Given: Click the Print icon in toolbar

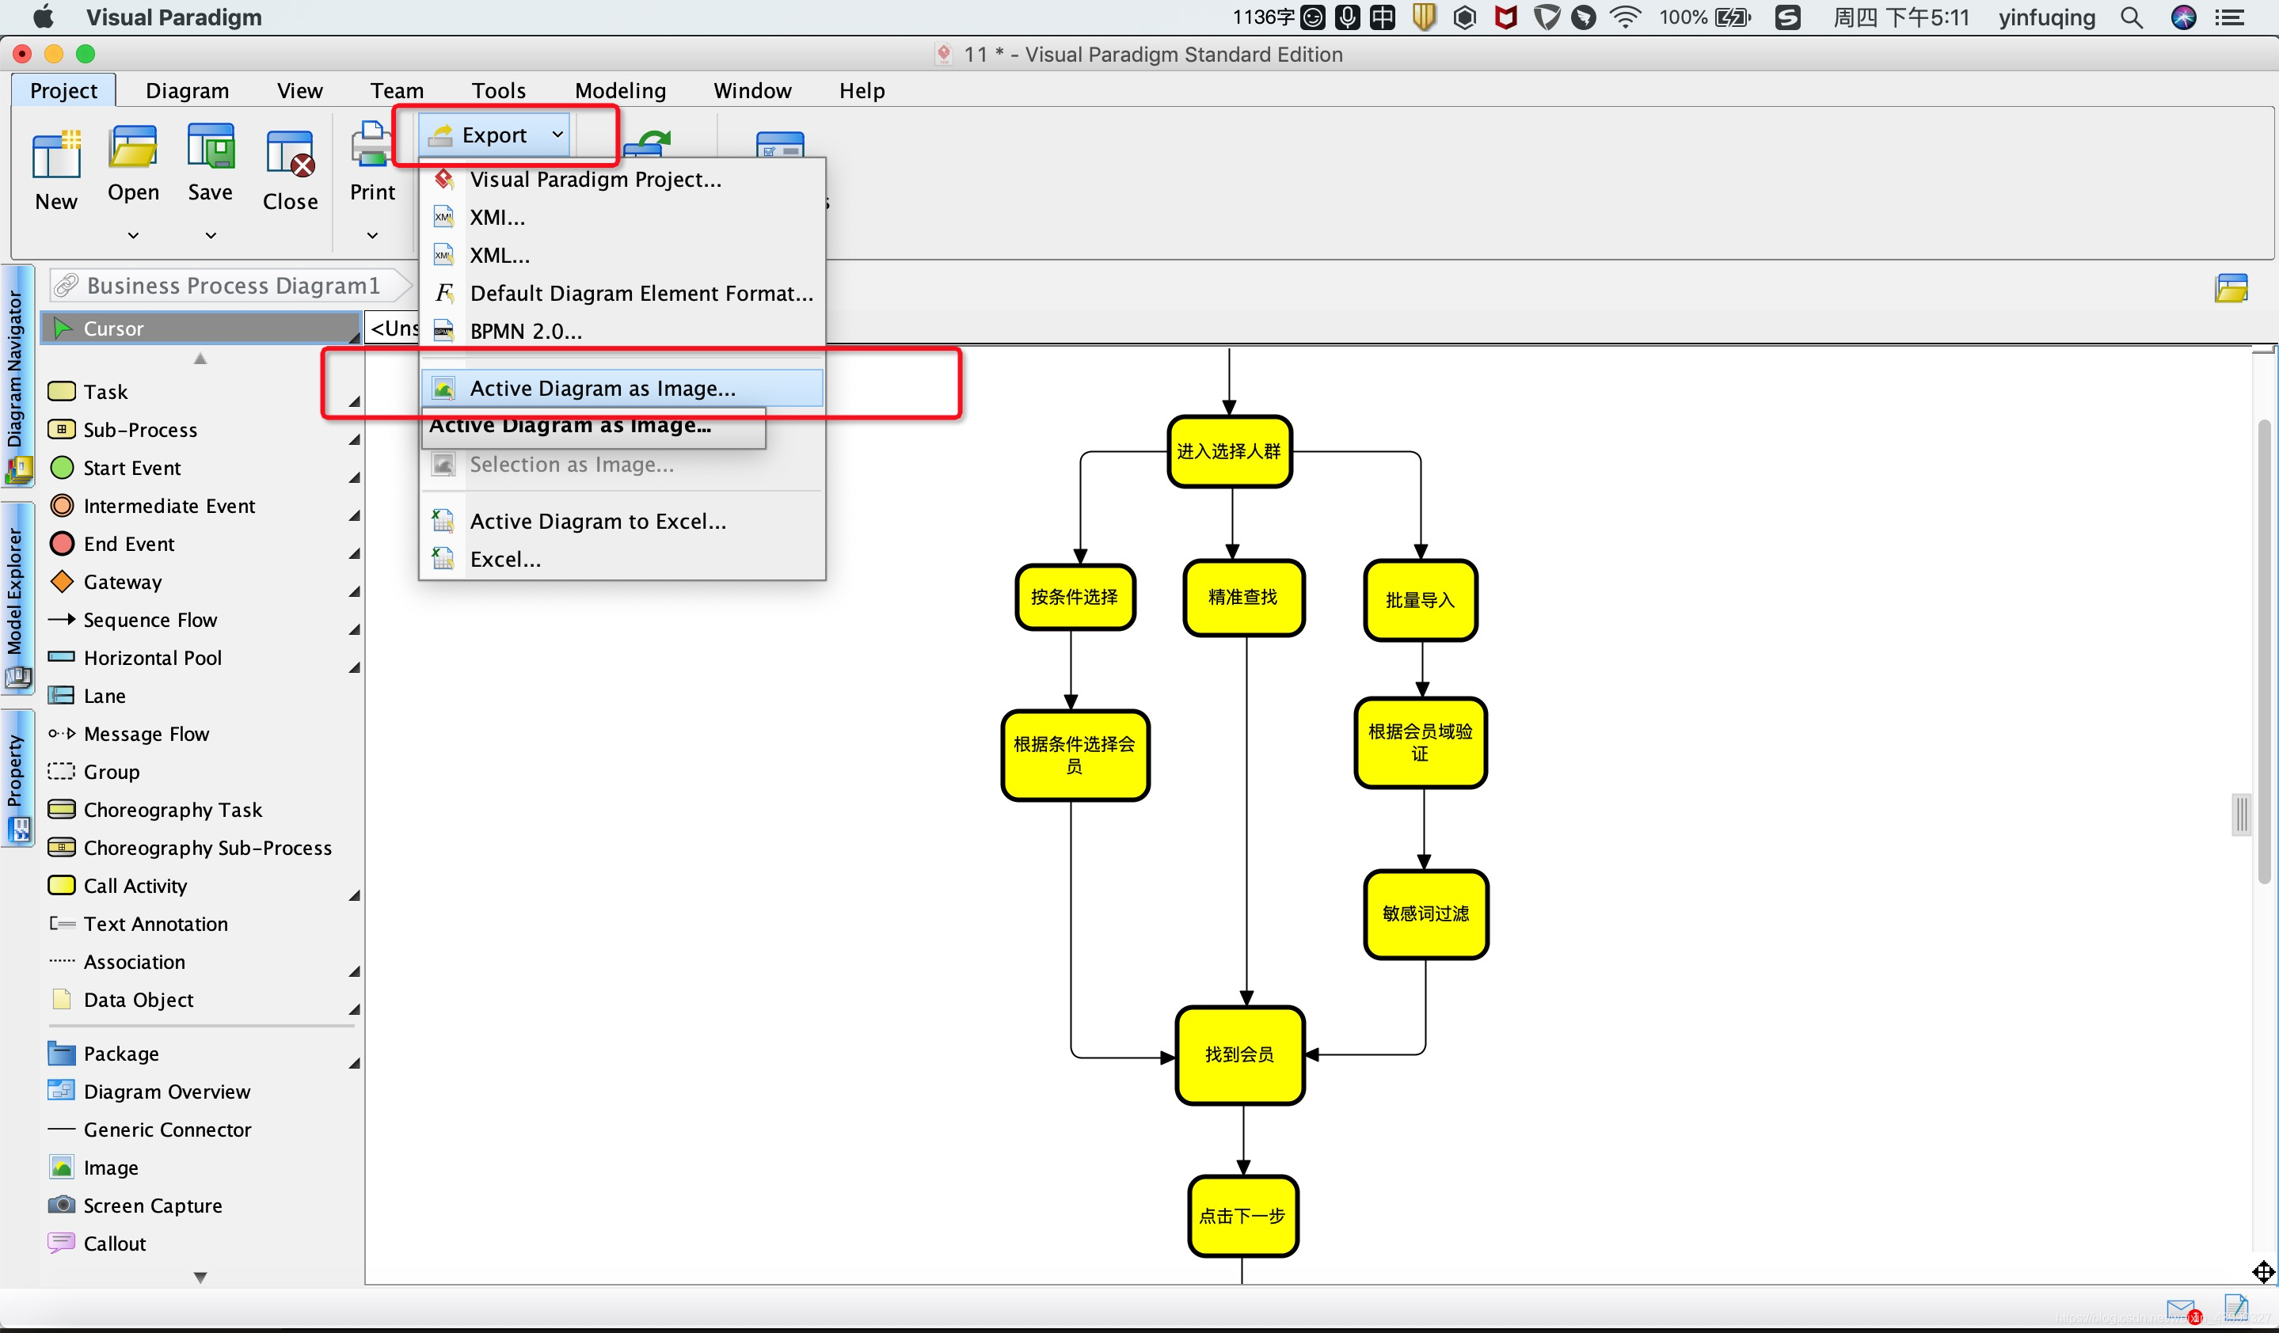Looking at the screenshot, I should [371, 146].
